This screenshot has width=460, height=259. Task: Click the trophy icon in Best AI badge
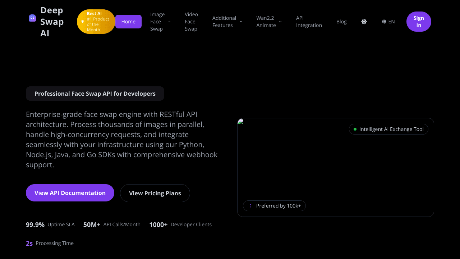(x=83, y=22)
